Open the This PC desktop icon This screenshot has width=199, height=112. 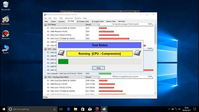(x=6, y=49)
